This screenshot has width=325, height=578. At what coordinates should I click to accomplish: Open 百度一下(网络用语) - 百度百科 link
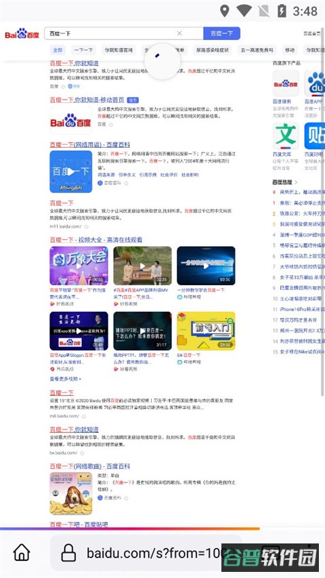(89, 144)
